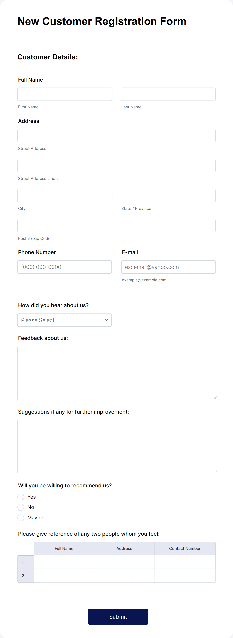This screenshot has height=638, width=233.
Task: Click the First Name input field
Action: [65, 94]
